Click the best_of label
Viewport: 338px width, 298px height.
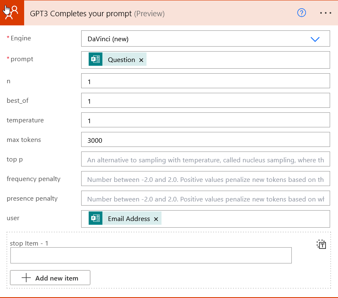click(17, 101)
